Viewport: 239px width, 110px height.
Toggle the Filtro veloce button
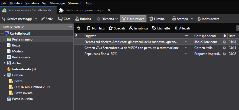coord(133,19)
